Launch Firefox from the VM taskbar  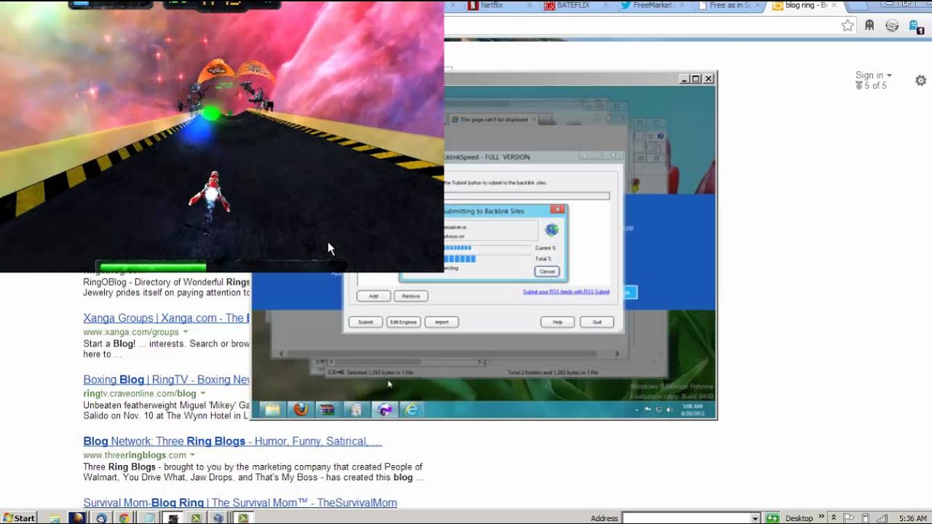(301, 410)
